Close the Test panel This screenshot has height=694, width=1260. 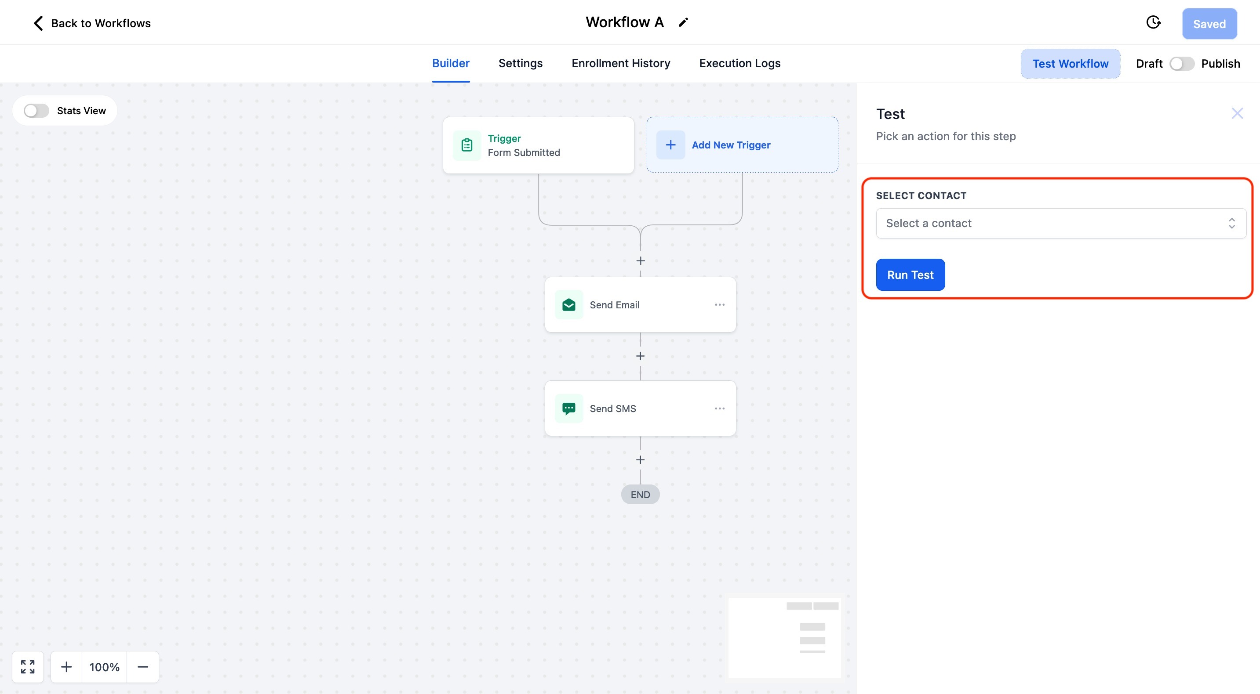(1237, 114)
